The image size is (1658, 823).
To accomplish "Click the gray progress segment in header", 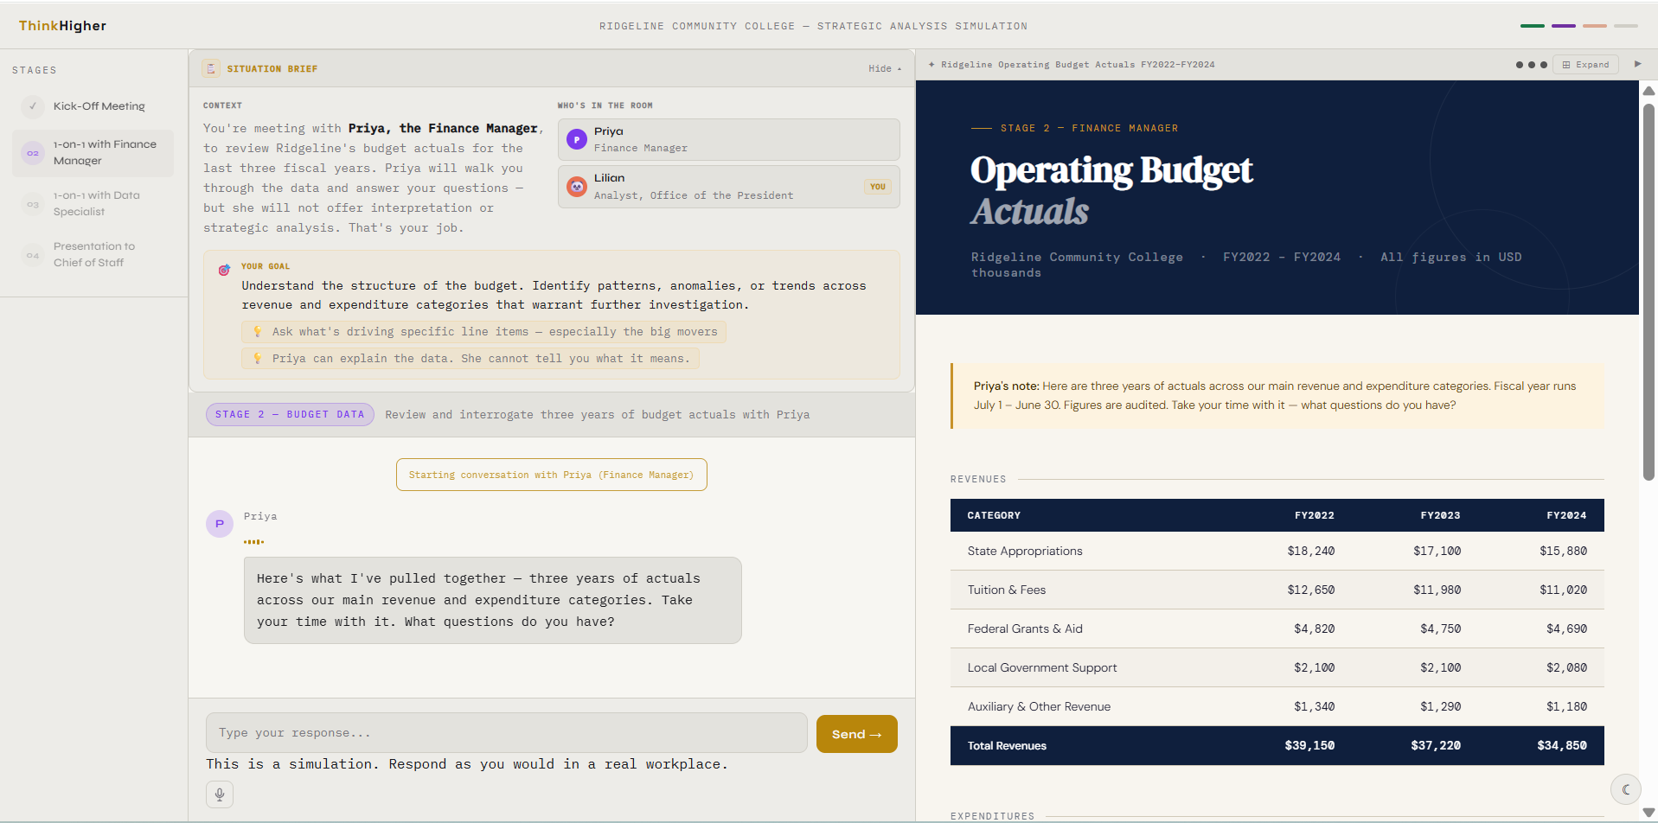I will 1625,26.
